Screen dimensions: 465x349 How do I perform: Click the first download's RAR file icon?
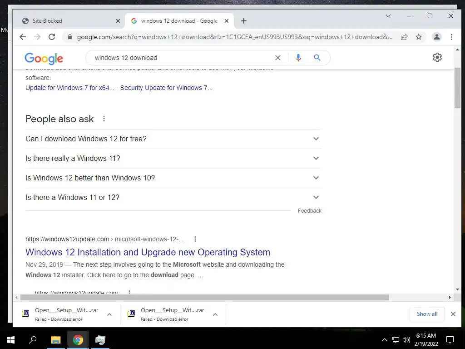click(25, 313)
